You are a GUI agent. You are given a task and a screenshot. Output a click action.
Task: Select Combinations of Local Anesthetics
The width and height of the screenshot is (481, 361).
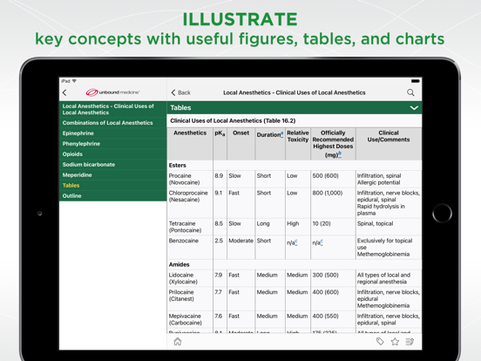pyautogui.click(x=113, y=123)
